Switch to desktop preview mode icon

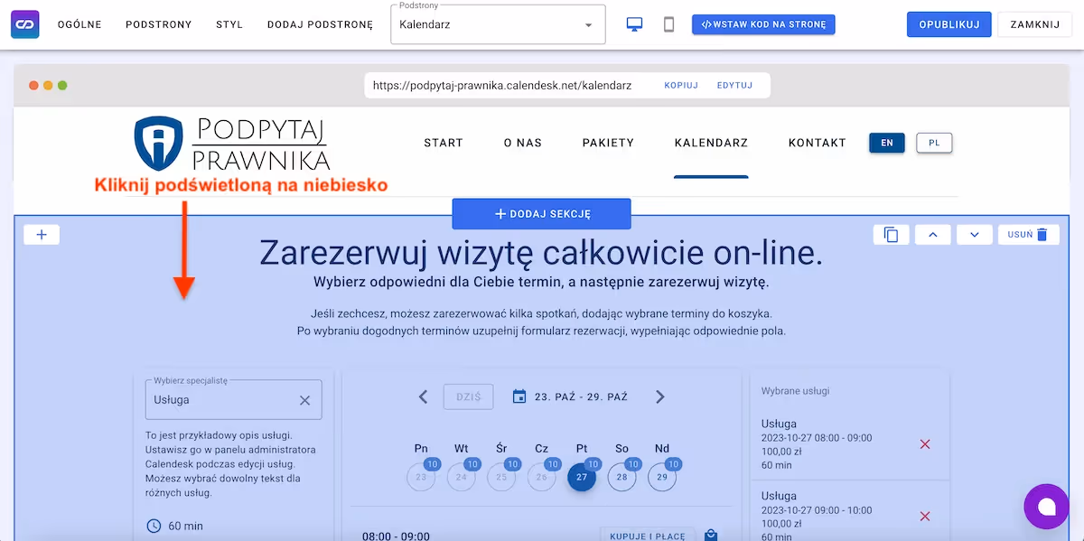point(634,24)
